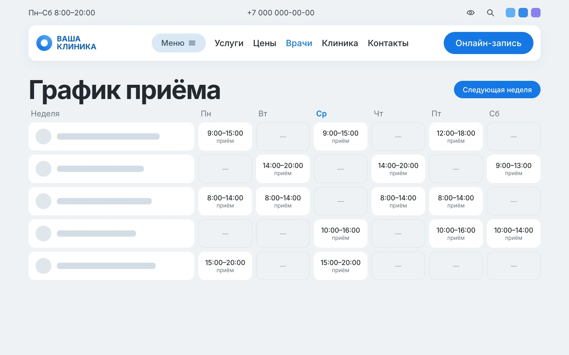Pick the Tuesday 14:00–20:00 slot
The height and width of the screenshot is (355, 569).
283,169
